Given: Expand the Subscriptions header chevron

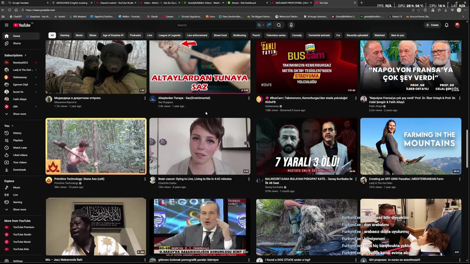Looking at the screenshot, I should click(x=25, y=55).
